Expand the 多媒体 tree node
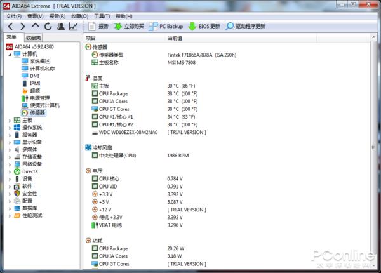Viewport: 381px width, 273px height. coord(10,150)
